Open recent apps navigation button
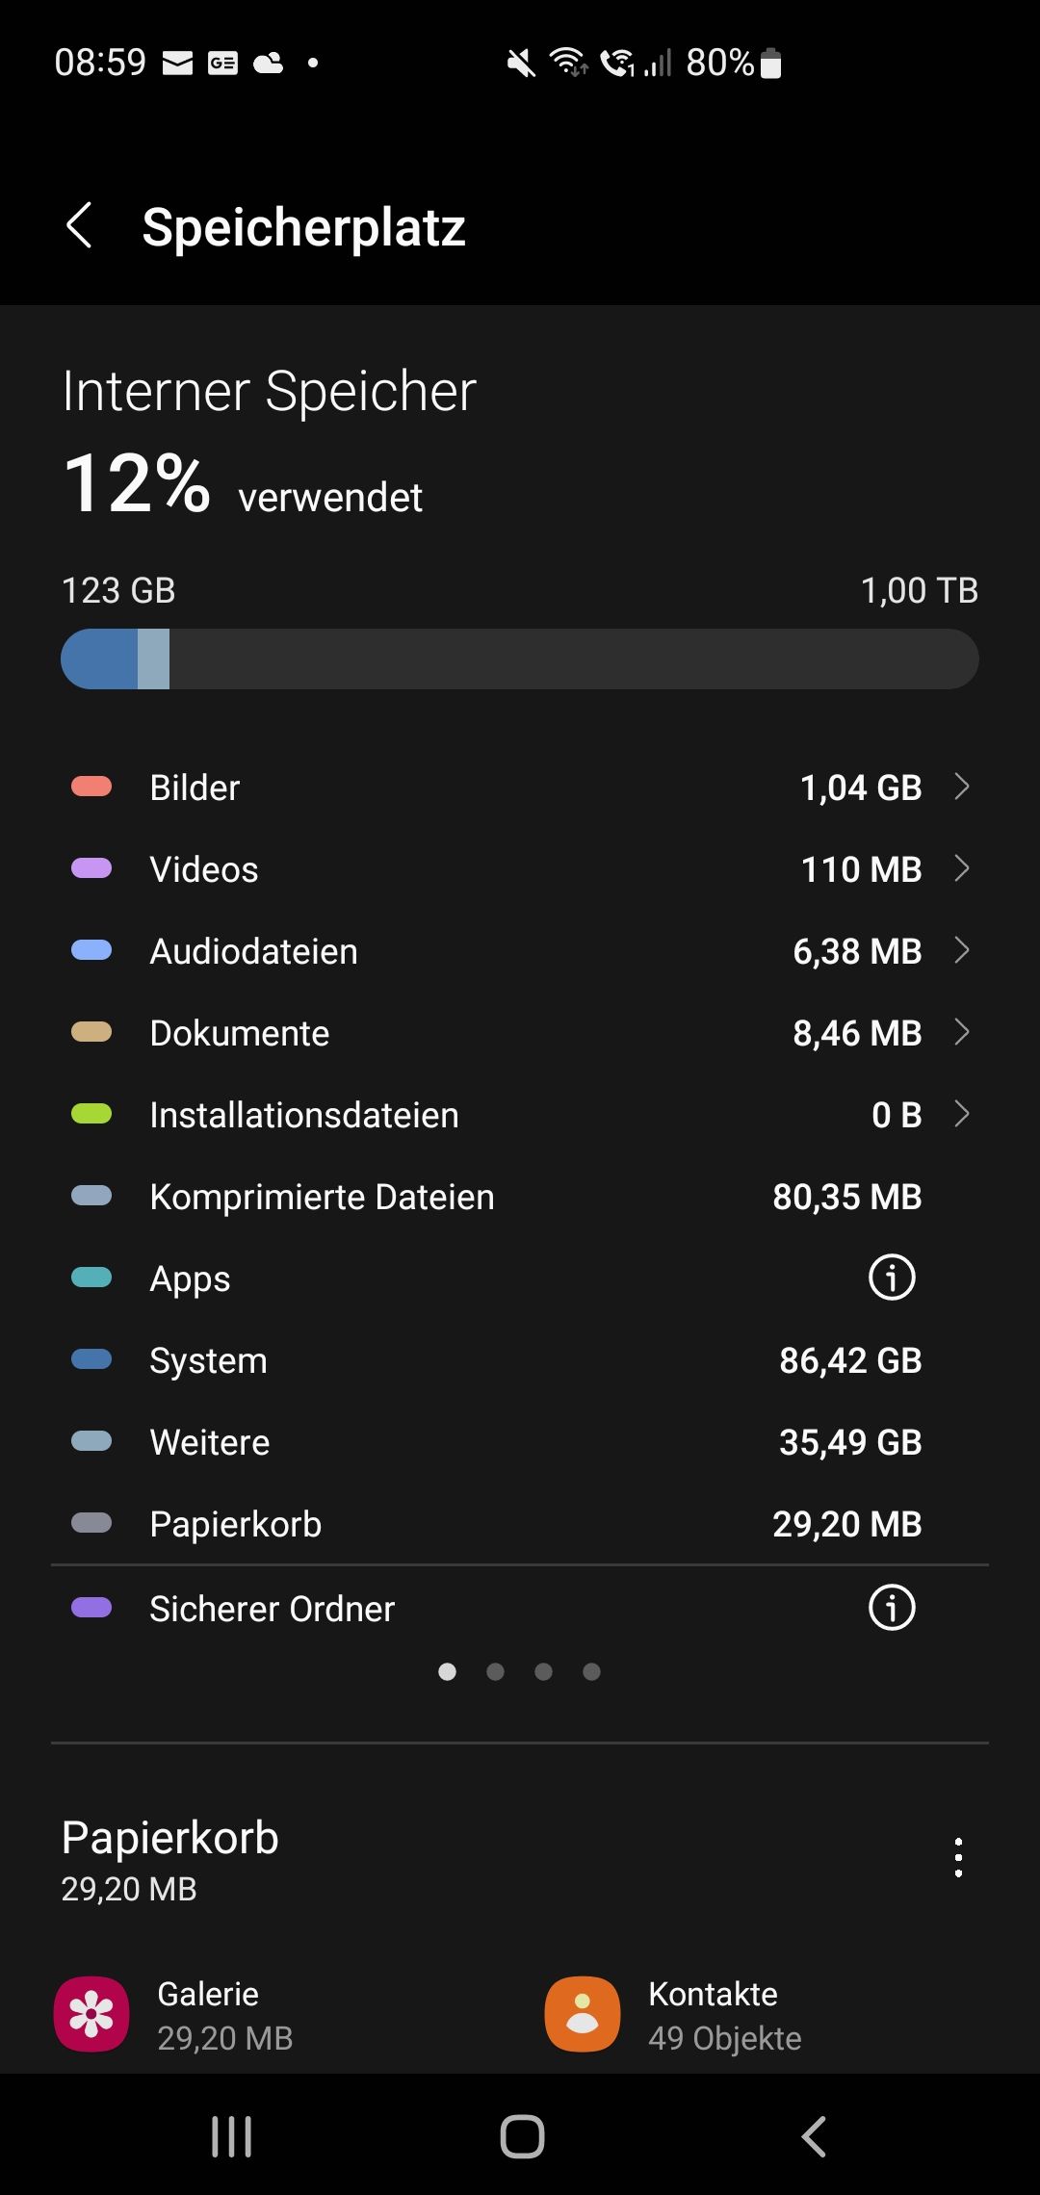 pyautogui.click(x=231, y=2136)
